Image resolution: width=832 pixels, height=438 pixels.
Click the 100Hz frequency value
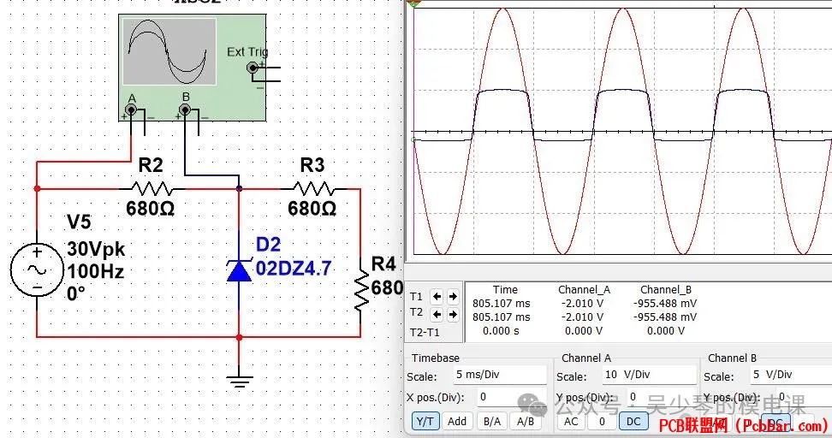click(96, 271)
